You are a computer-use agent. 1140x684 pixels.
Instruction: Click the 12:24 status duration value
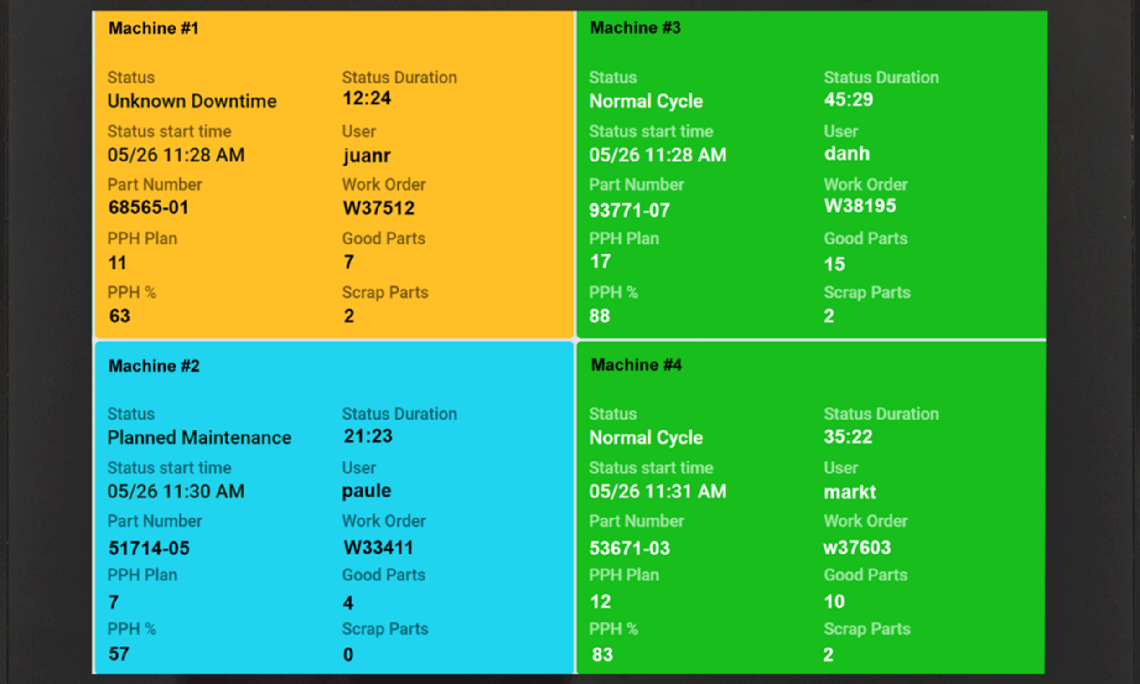(367, 98)
